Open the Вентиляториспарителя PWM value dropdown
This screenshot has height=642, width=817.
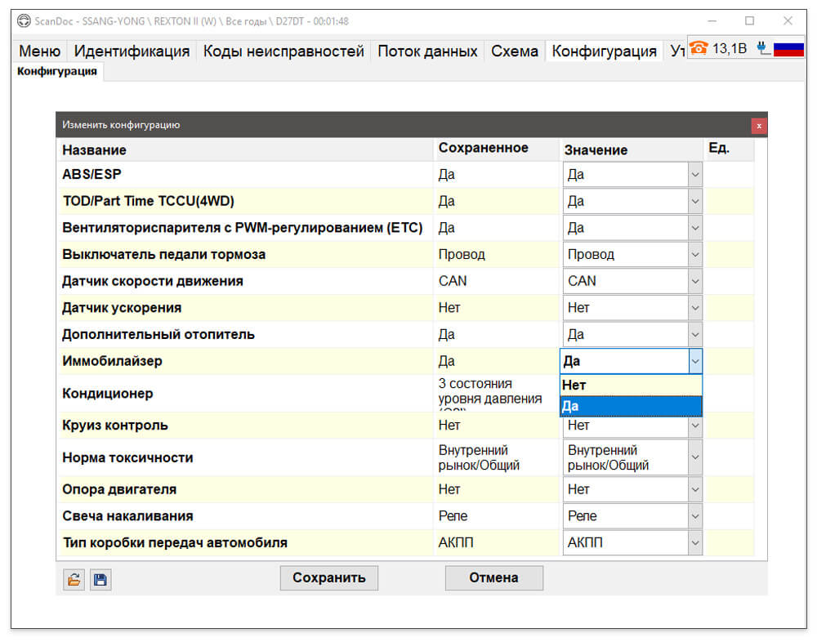[x=695, y=228]
